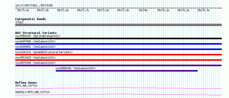Click ruler position 35073.5k
Image resolution: width=229 pixels, height=98 pixels.
coord(43,10)
